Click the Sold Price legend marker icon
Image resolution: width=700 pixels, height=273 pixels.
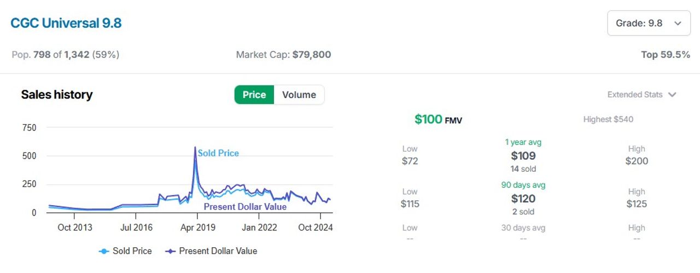click(x=104, y=251)
